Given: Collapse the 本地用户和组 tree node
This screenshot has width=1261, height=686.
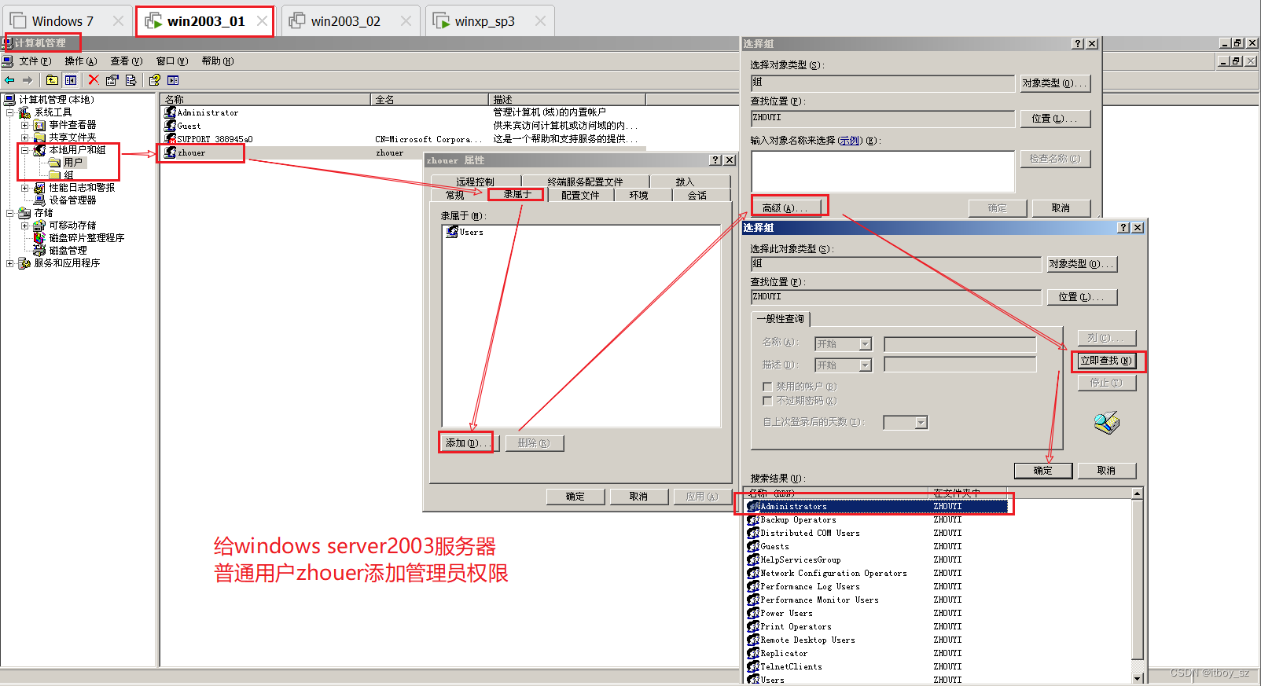Looking at the screenshot, I should pyautogui.click(x=25, y=150).
